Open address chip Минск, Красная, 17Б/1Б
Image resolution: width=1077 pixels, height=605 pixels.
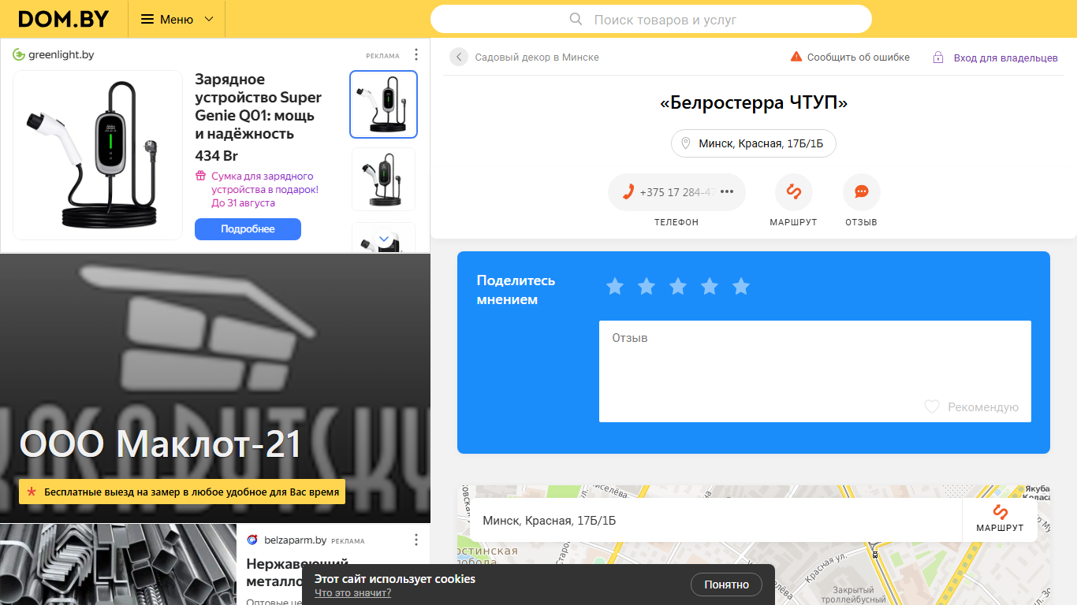(x=753, y=143)
